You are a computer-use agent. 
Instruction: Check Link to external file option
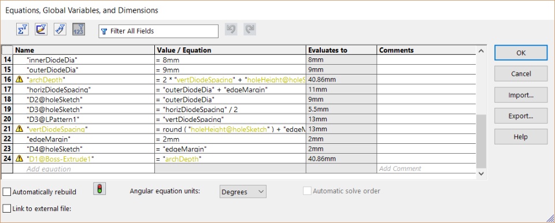(x=7, y=209)
